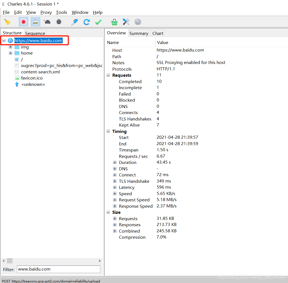
Task: Click the baidu globe host icon
Action: (10, 40)
